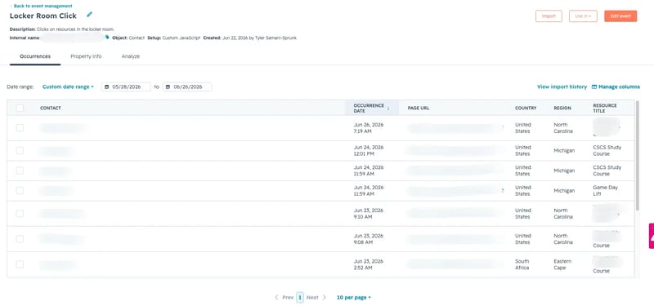Open the 10 per page dropdown

click(x=354, y=298)
